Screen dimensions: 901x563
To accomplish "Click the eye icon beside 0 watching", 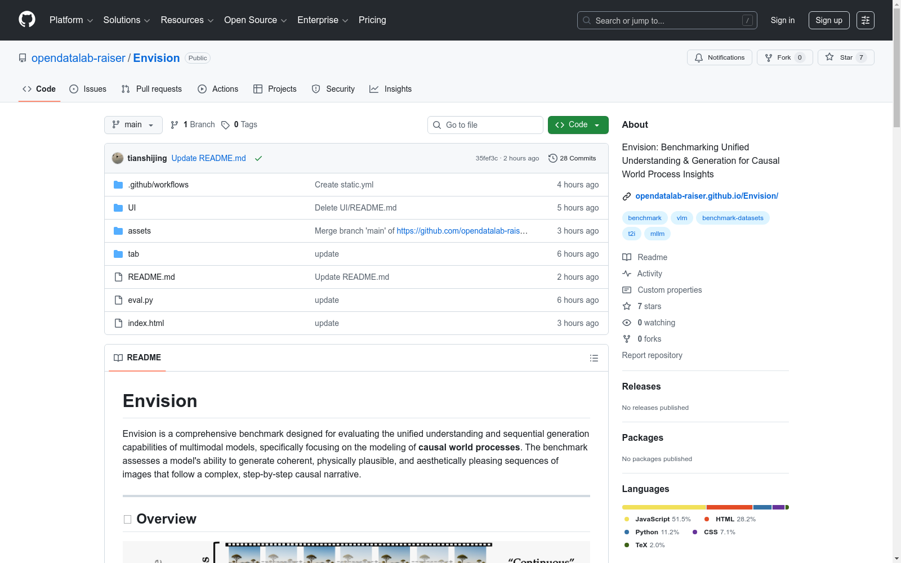I will [627, 323].
